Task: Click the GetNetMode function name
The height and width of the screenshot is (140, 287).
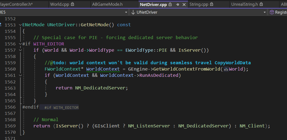Action: pyautogui.click(x=95, y=25)
